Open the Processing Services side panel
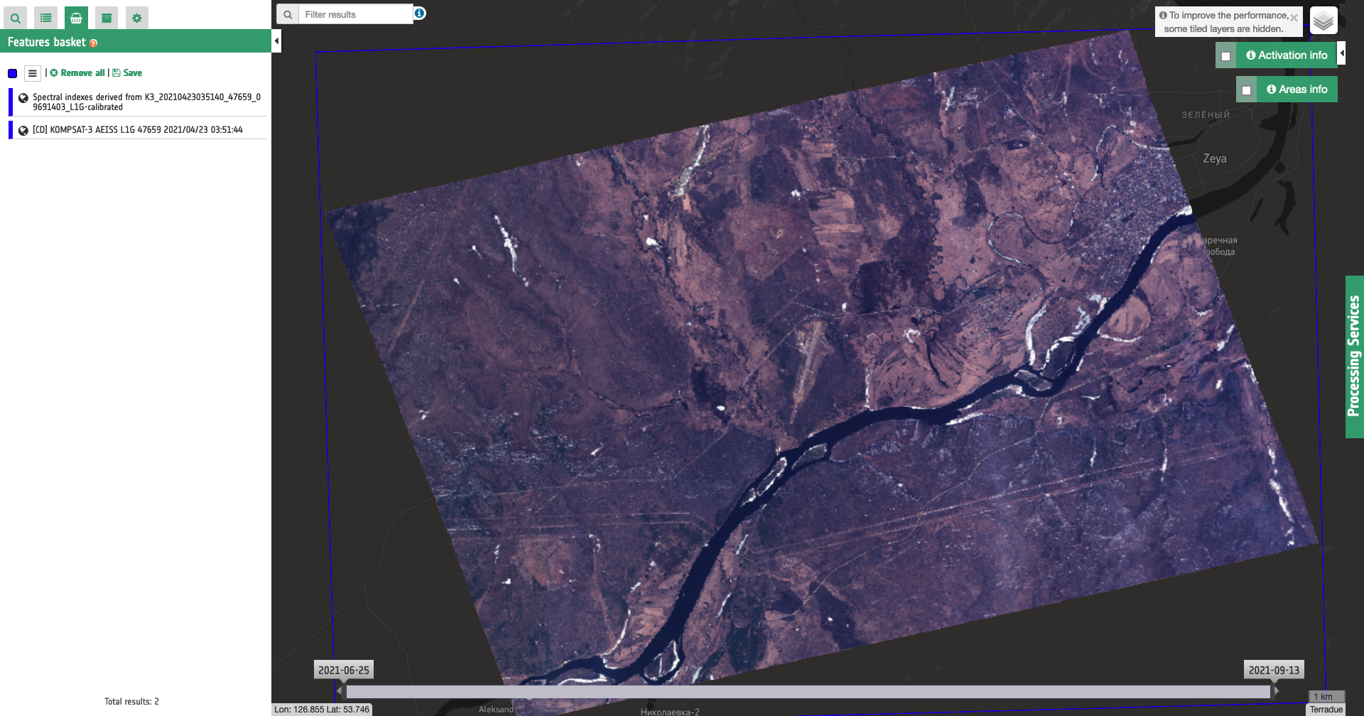 [x=1354, y=357]
